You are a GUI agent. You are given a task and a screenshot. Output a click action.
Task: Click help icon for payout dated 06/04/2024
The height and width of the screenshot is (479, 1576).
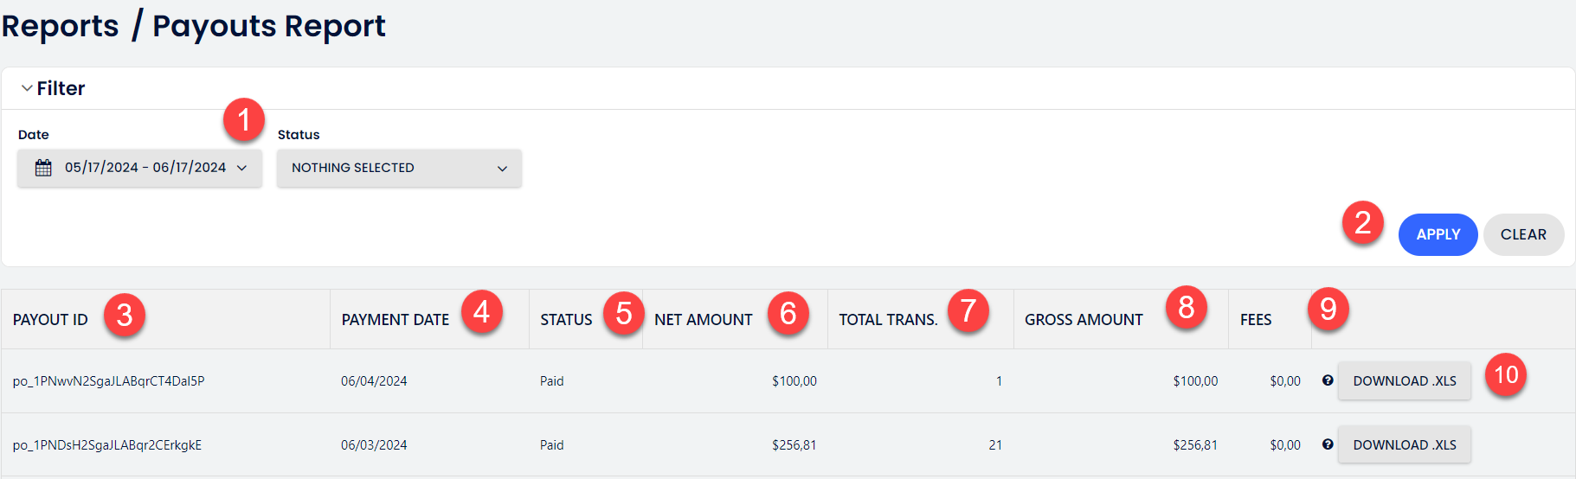pos(1328,380)
